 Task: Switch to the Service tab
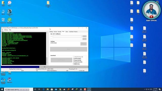tap(55, 32)
